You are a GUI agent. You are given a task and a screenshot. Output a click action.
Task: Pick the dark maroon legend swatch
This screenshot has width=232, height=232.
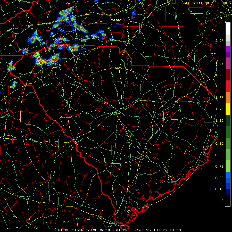(x=228, y=75)
